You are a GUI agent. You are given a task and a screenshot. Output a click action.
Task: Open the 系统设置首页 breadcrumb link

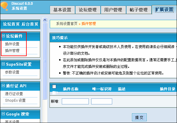pos(67,24)
